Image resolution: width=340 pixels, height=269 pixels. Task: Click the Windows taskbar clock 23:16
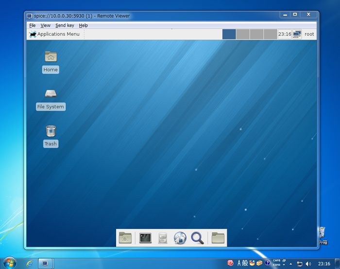click(324, 264)
